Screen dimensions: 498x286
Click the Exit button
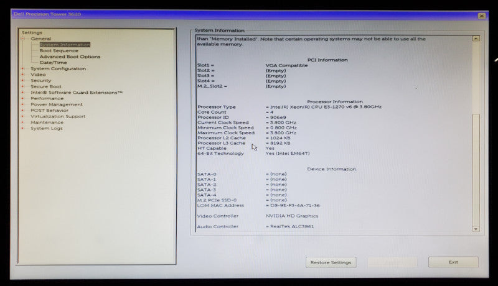pyautogui.click(x=453, y=262)
